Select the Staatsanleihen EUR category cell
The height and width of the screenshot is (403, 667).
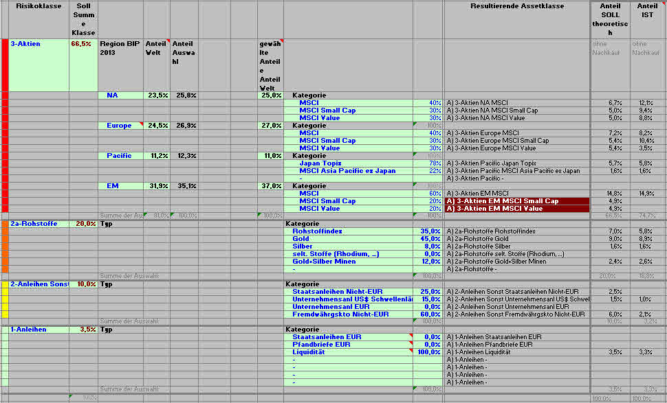point(349,337)
